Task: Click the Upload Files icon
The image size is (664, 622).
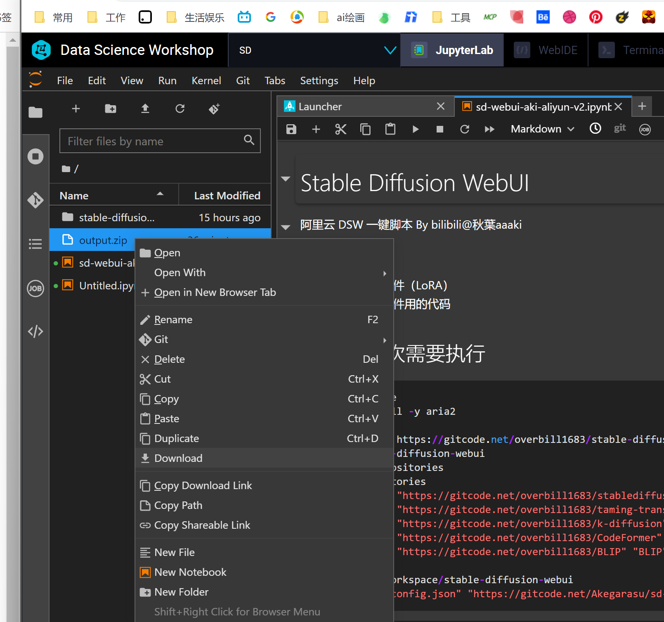Action: coord(145,109)
